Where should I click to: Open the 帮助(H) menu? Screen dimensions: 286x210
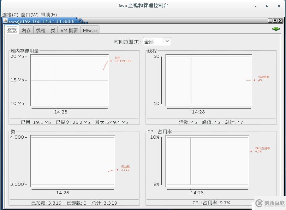(49, 15)
